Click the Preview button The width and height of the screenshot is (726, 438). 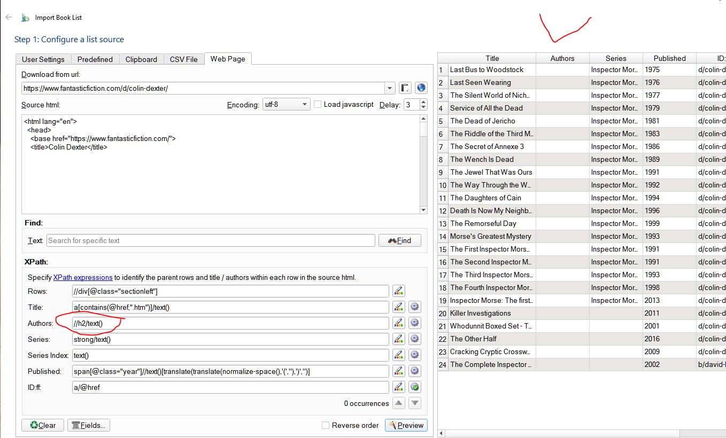click(406, 425)
